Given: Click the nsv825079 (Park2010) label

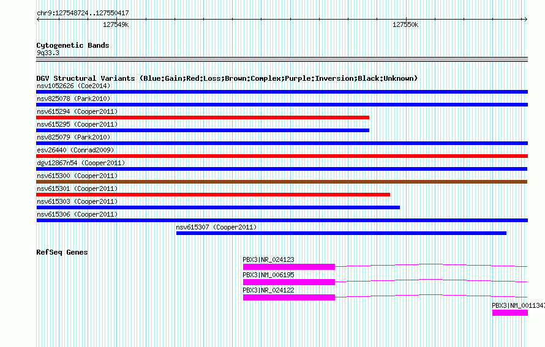Looking at the screenshot, I should (x=73, y=137).
